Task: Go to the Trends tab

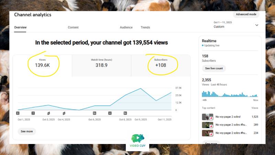Action: click(145, 27)
